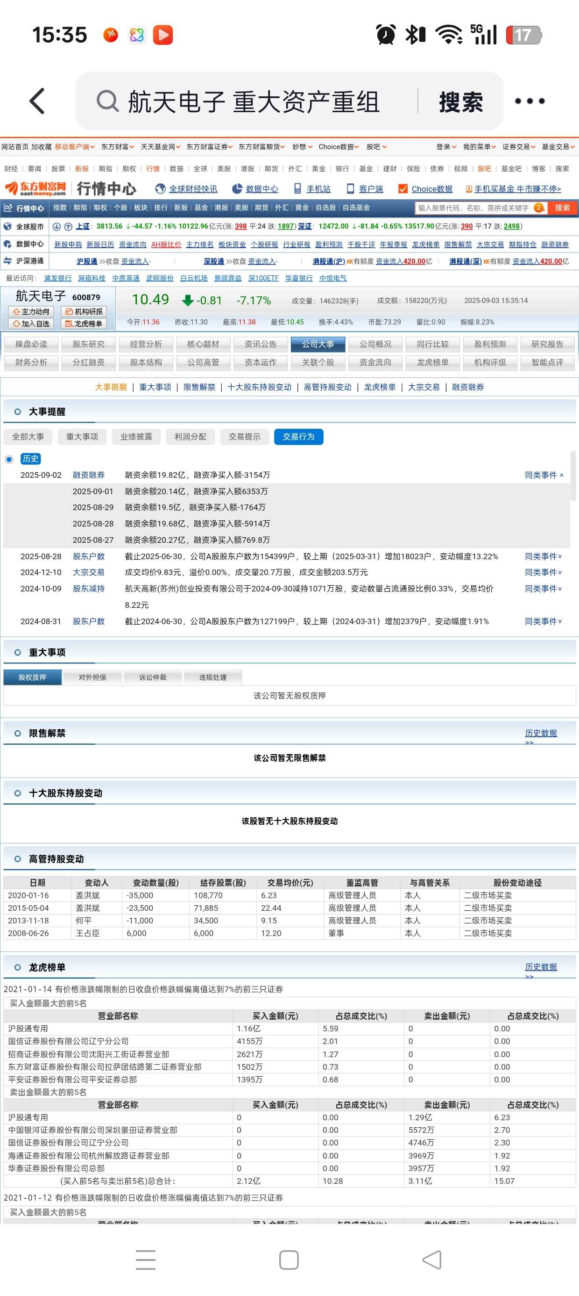Click the orange 搜索 button in quote bar
The image size is (579, 1296).
tap(562, 208)
